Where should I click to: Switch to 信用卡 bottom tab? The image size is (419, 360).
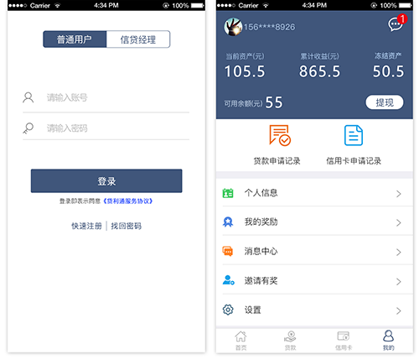344,340
